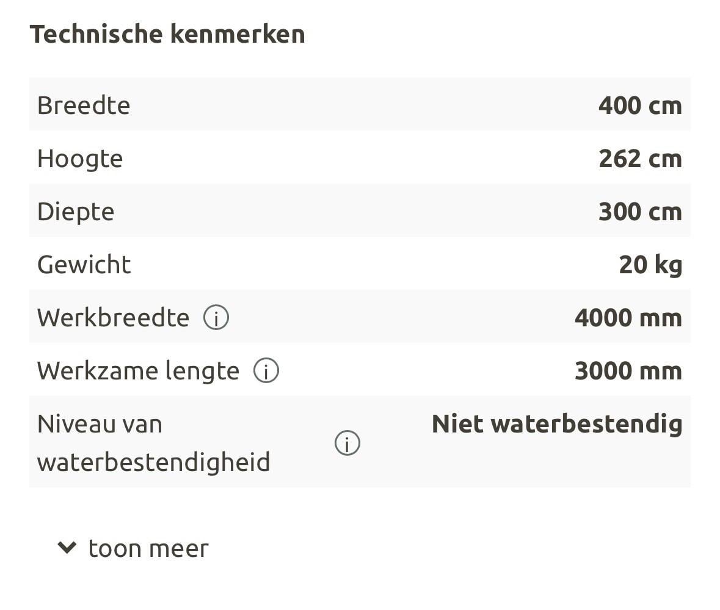
Task: Expand the list with the chevron arrow
Action: point(67,548)
